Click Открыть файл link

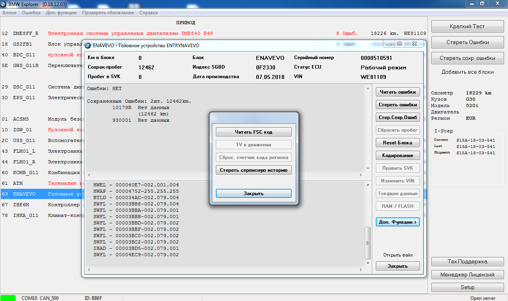tap(398, 255)
